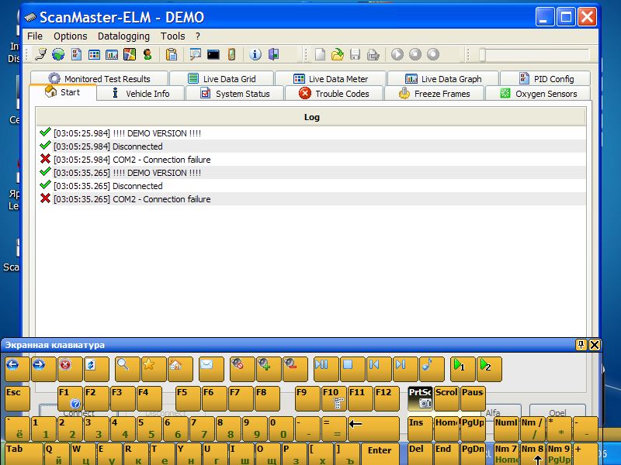
Task: Click the open folder toolbar icon
Action: (x=338, y=54)
